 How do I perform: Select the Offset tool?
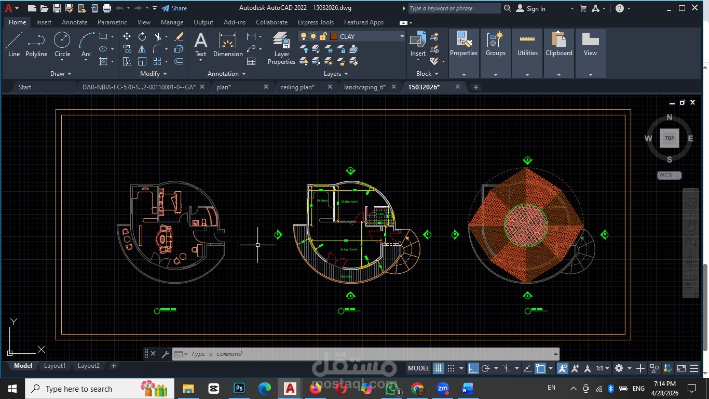pyautogui.click(x=179, y=61)
